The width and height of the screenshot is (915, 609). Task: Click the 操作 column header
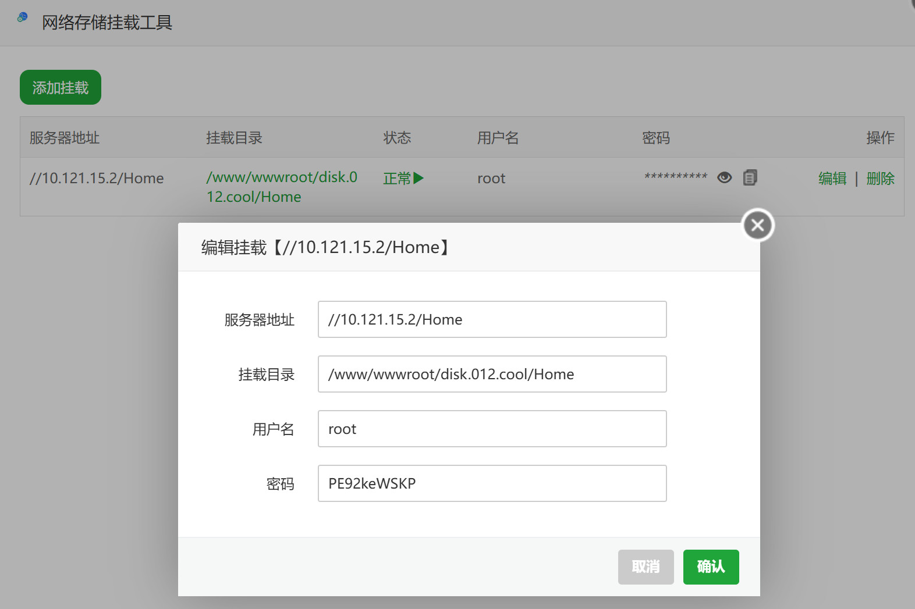879,138
